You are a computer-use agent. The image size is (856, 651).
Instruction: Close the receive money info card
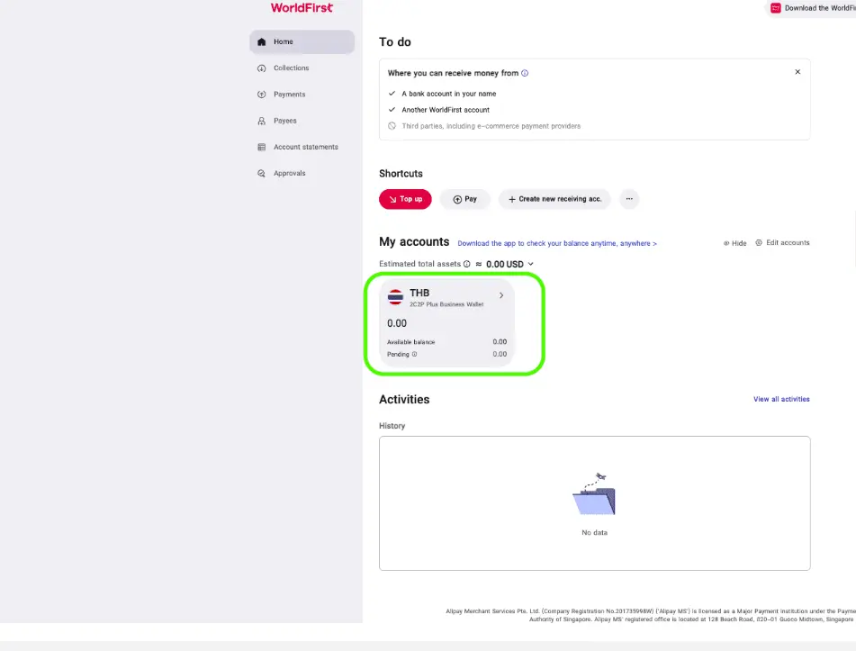click(797, 72)
